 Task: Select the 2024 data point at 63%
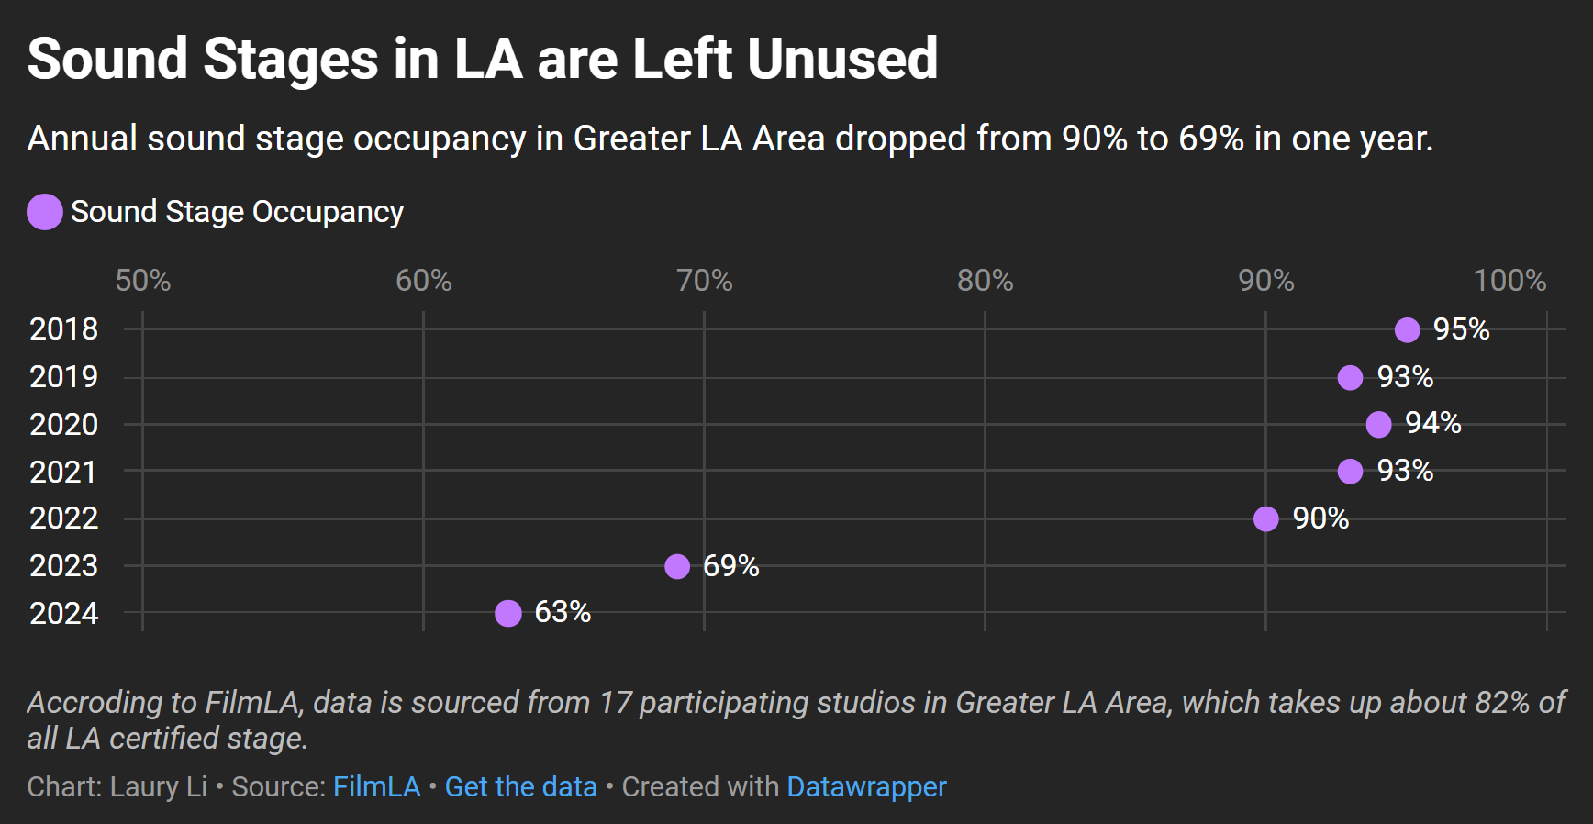point(507,613)
